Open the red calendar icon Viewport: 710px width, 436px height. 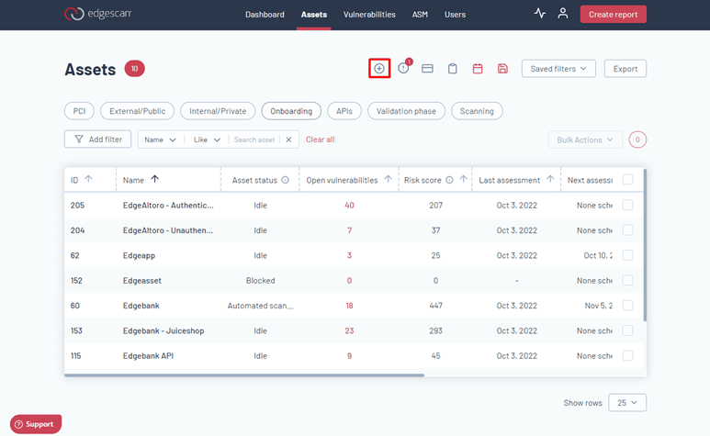tap(478, 68)
